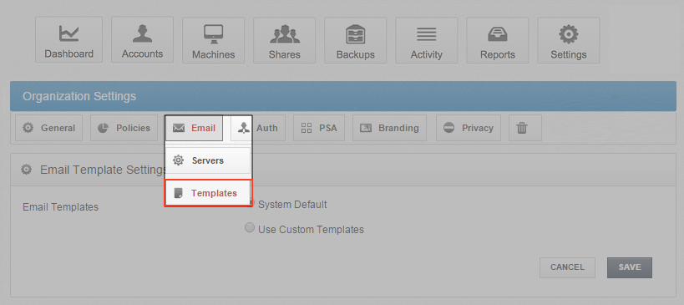Click the SAVE button
The image size is (684, 305).
(x=630, y=267)
